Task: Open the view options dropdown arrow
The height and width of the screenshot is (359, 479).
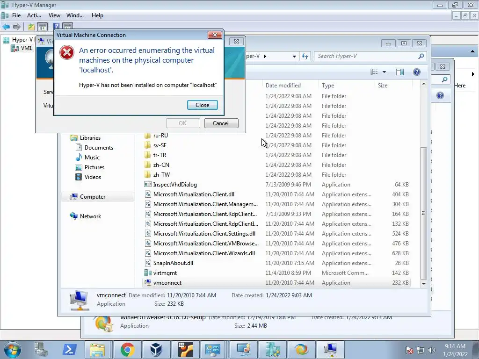Action: [385, 72]
